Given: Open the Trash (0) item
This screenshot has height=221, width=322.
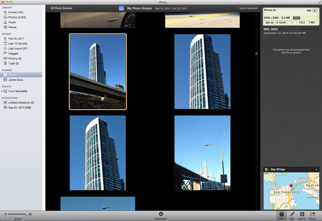Looking at the screenshot, I should pos(13,63).
